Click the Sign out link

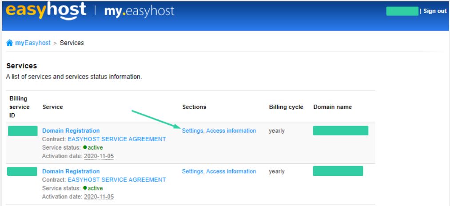(435, 11)
